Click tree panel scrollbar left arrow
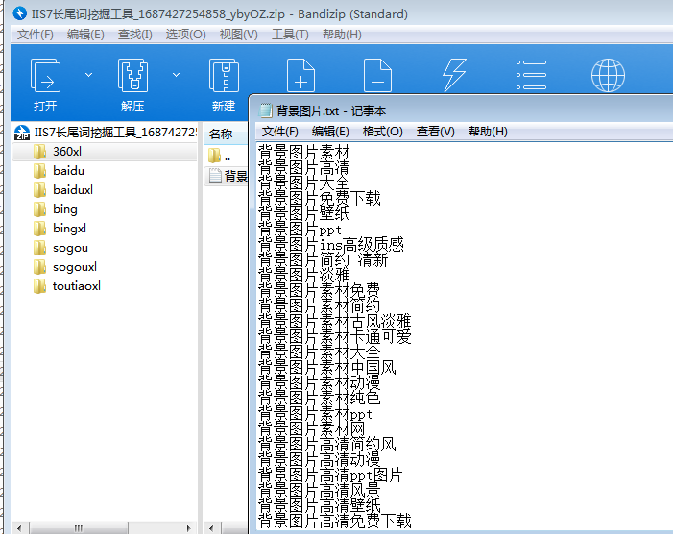Image resolution: width=673 pixels, height=534 pixels. click(19, 528)
